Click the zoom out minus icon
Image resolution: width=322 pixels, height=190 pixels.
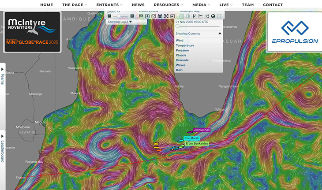coord(109,16)
